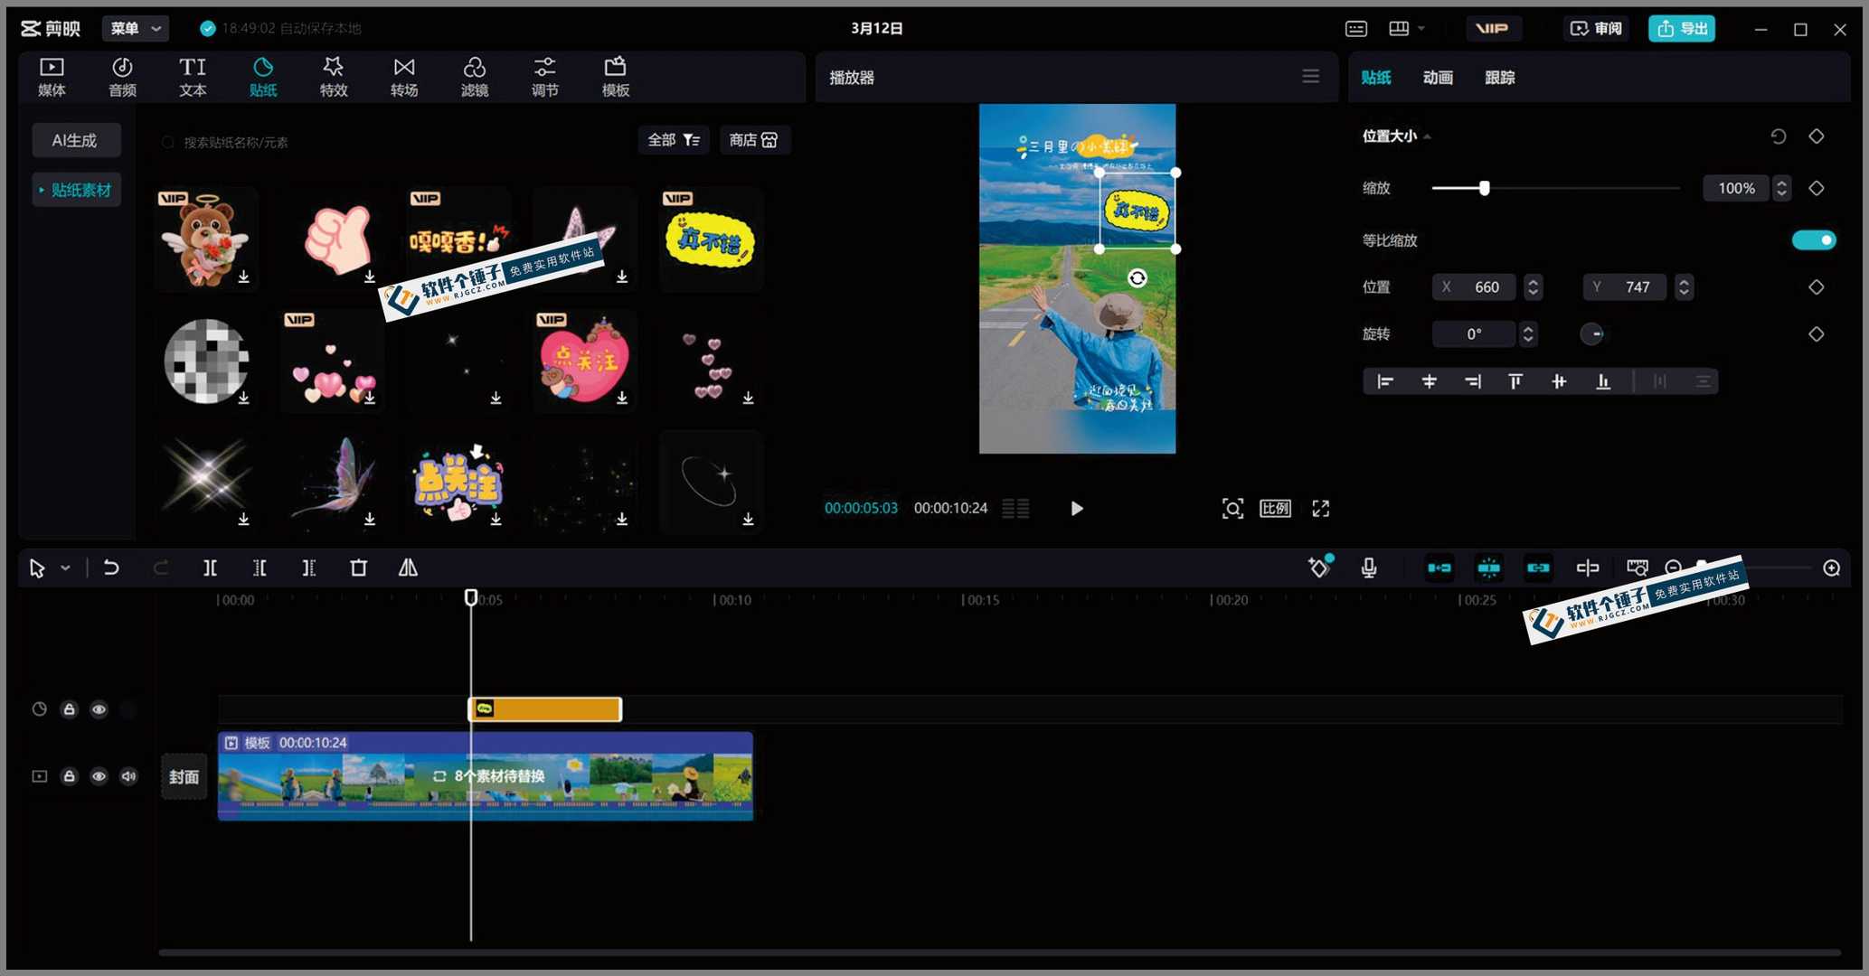Switch to the 音频 (Audio) library
Viewport: 1869px width, 976px height.
(122, 77)
